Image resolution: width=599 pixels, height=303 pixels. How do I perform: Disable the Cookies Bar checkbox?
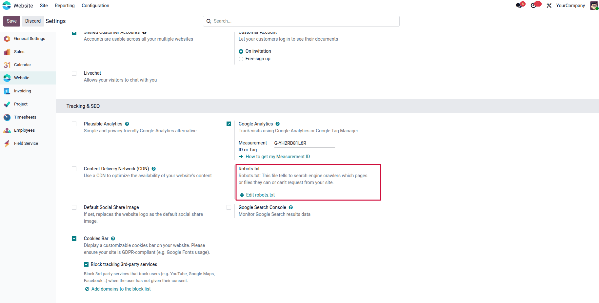click(x=74, y=238)
